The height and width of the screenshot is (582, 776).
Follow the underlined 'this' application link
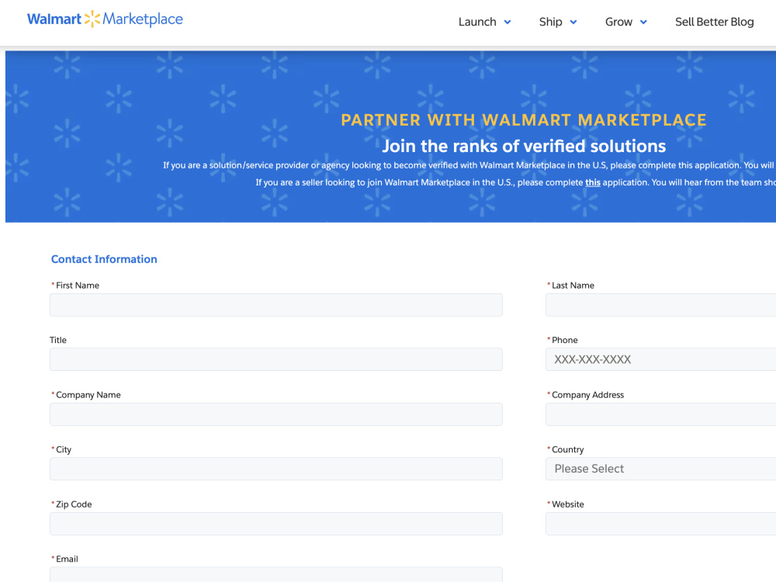[592, 182]
